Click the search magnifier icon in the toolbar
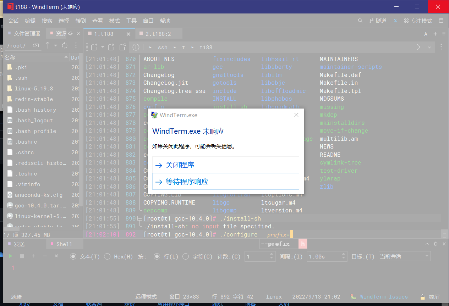 pos(360,21)
